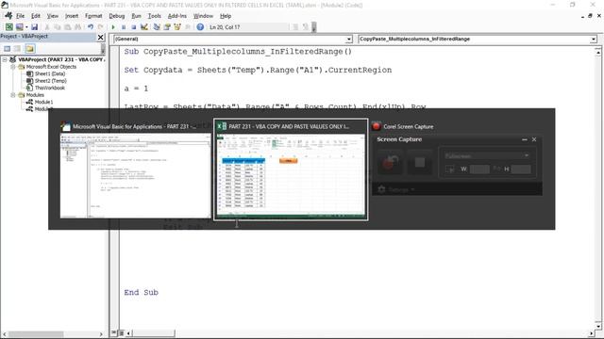Click the Cut toolbar icon
This screenshot has height=339, width=604.
[x=47, y=27]
